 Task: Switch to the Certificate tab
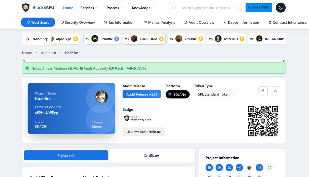pos(151,155)
